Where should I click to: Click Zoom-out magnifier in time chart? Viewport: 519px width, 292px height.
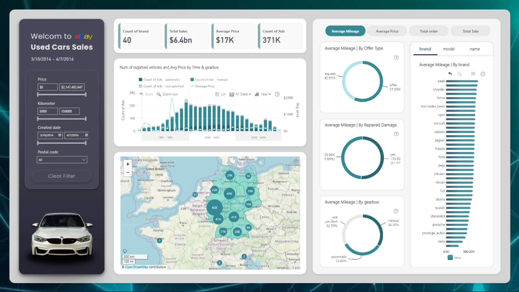pos(159,94)
